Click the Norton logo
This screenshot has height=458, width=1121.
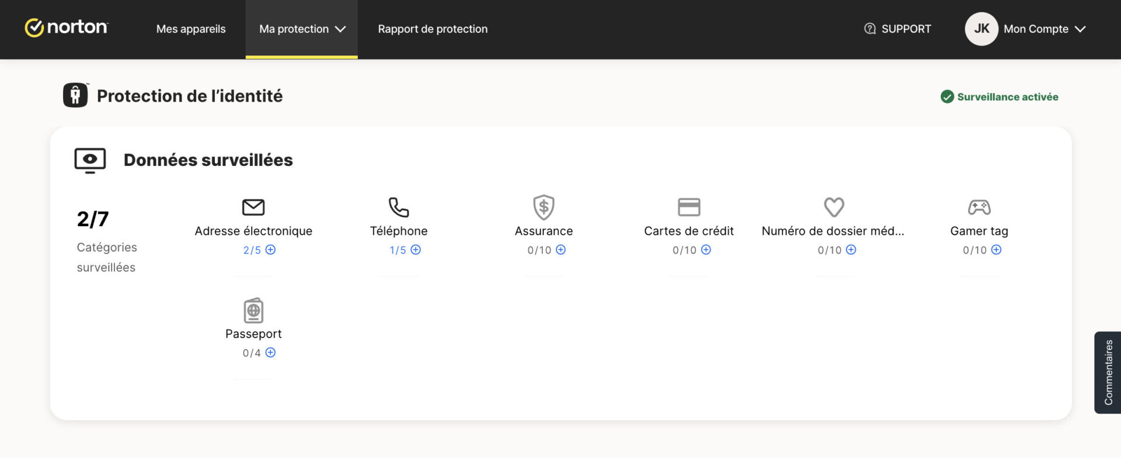(66, 27)
